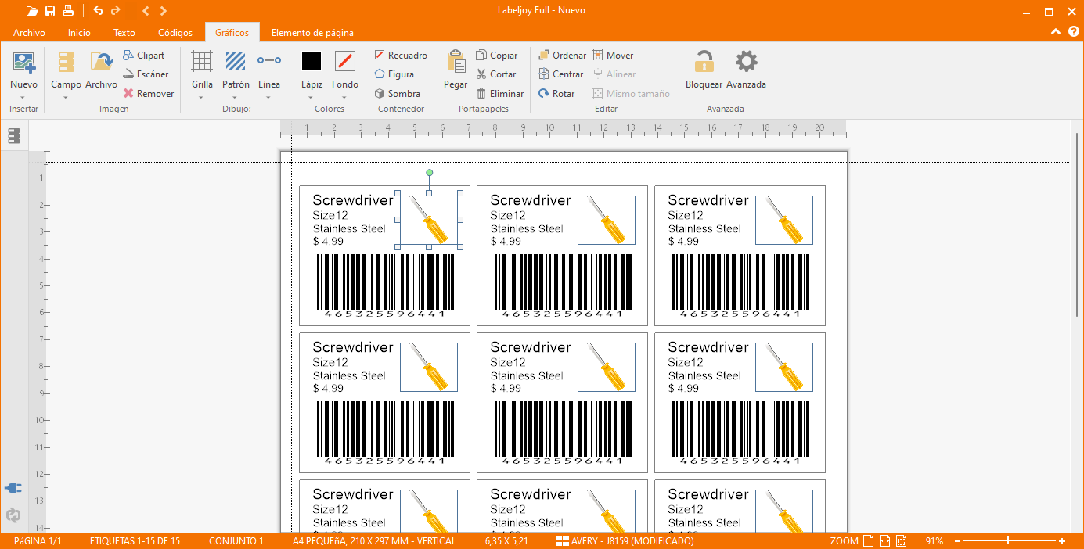Expand the Grilla dropdown
The image size is (1084, 549).
tap(202, 97)
